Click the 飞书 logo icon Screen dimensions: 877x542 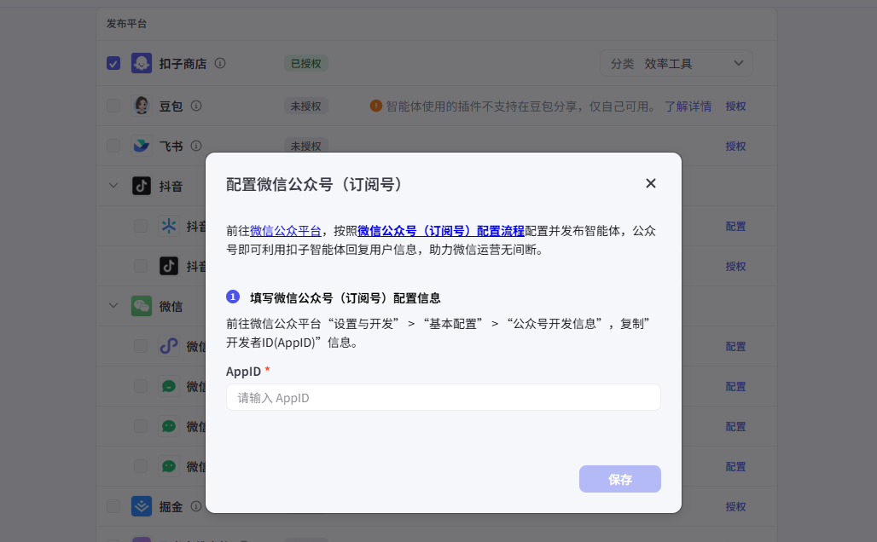142,146
